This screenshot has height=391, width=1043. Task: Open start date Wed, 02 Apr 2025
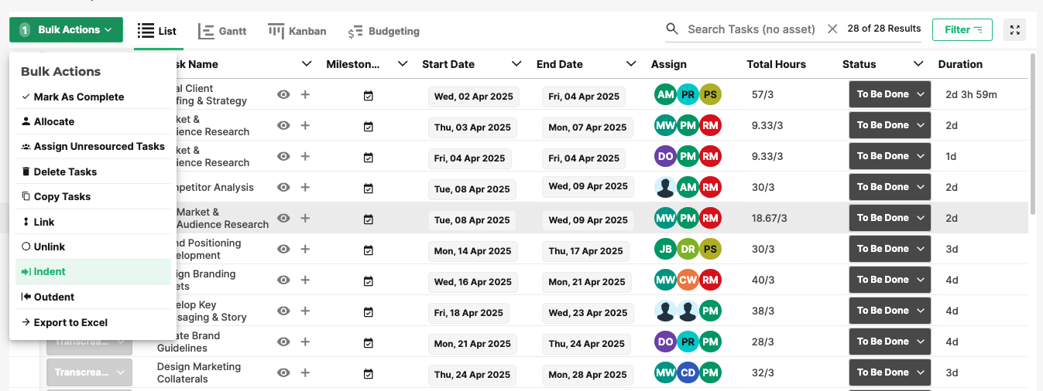473,97
